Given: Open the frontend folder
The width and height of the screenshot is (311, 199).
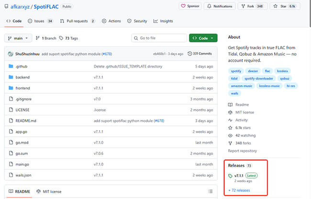Looking at the screenshot, I should pos(22,88).
